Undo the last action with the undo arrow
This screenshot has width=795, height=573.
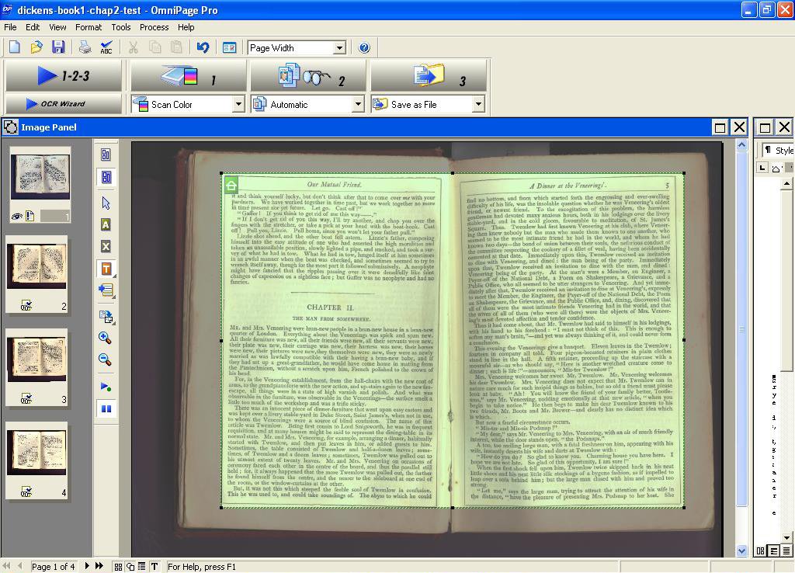203,47
